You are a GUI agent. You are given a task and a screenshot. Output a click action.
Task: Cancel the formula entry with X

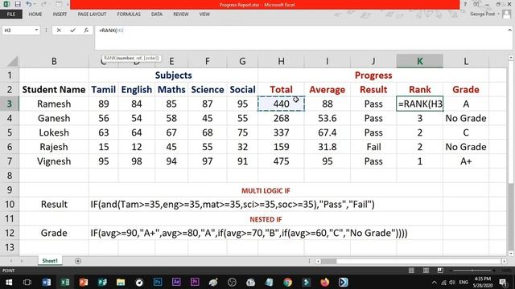(59, 31)
